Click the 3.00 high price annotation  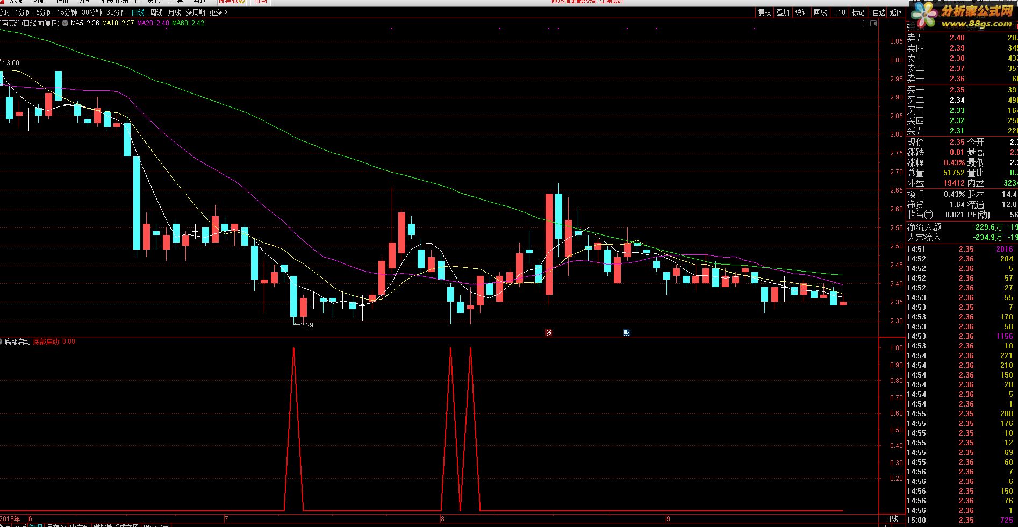point(13,63)
